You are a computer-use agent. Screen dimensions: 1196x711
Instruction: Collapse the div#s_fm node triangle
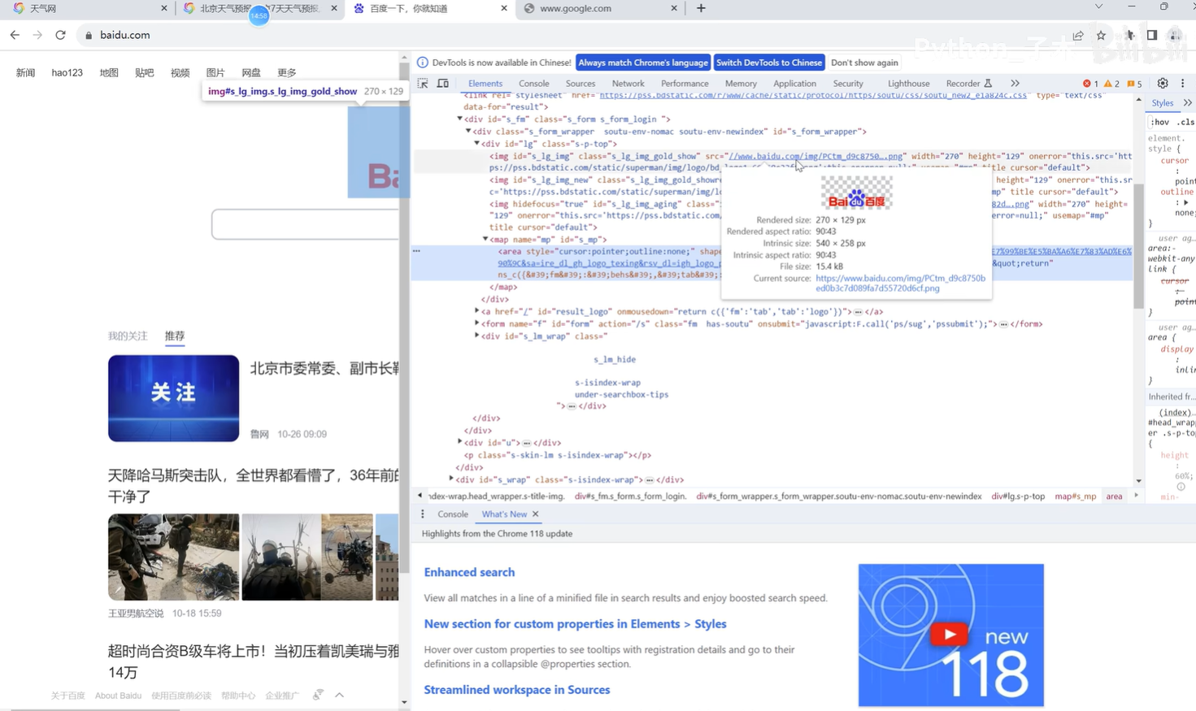tap(459, 119)
